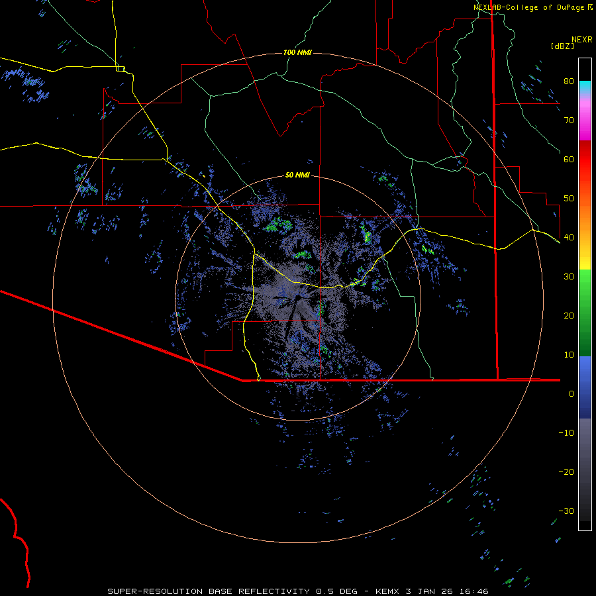596x596 pixels.
Task: Click the gray -15 dBZ color band
Action: click(x=585, y=452)
